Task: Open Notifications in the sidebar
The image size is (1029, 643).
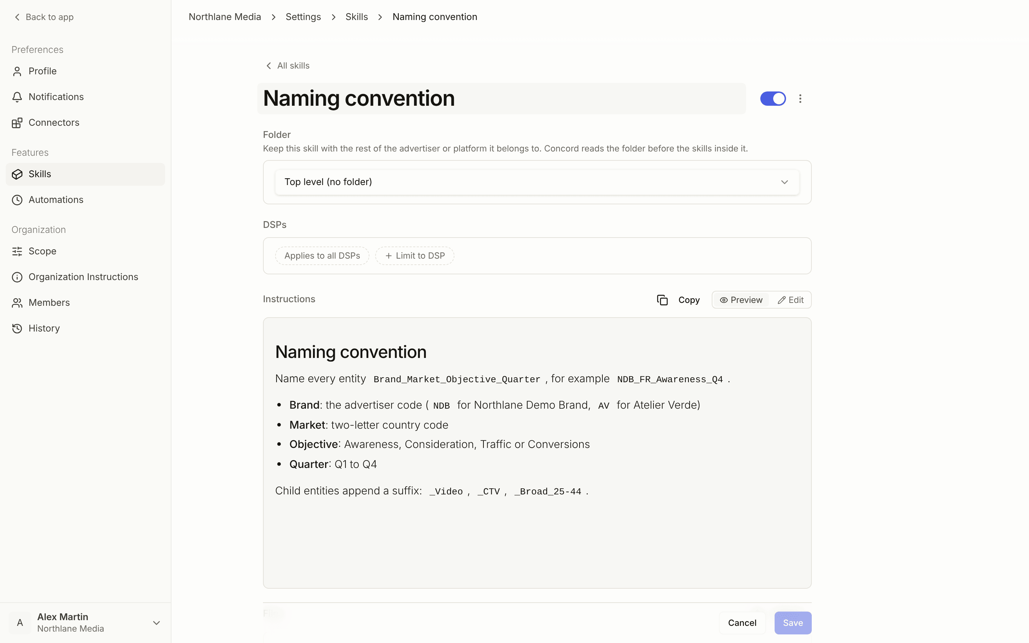Action: (x=85, y=97)
